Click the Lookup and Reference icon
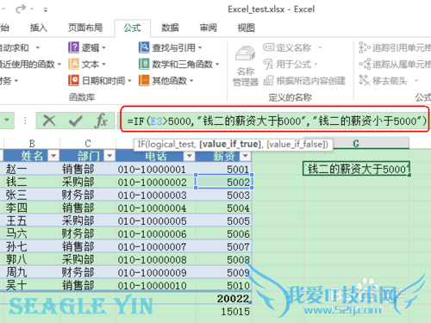Viewport: 431px width, 323px height. point(144,47)
